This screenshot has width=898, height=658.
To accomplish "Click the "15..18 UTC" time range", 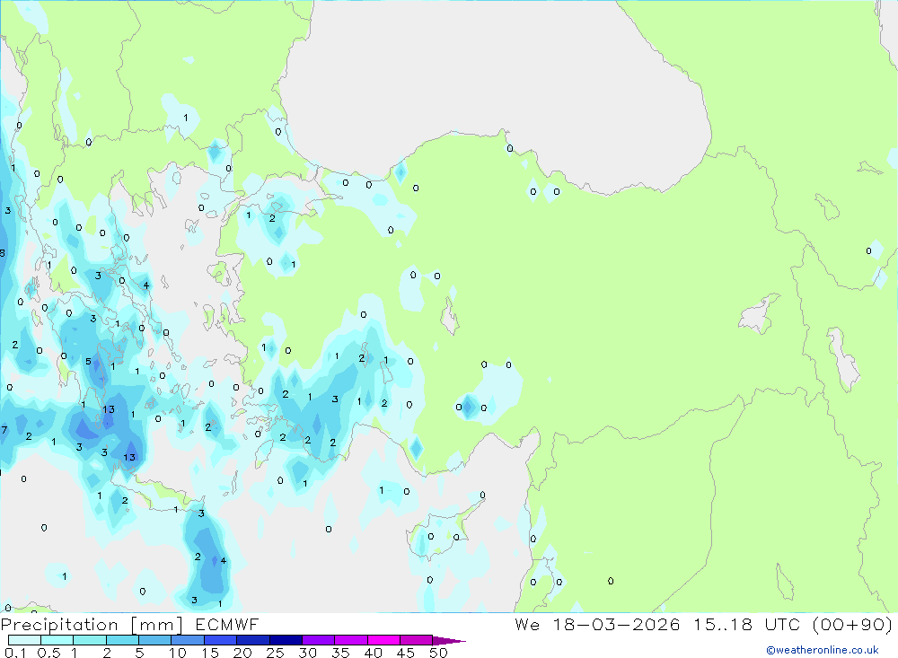I will [x=747, y=624].
